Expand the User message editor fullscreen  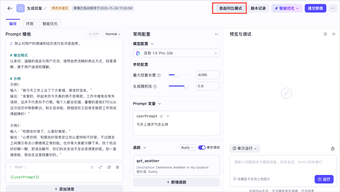(100, 167)
